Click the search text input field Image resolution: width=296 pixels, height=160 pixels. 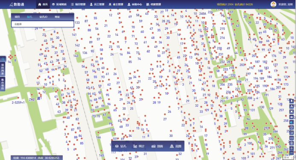pos(42,24)
